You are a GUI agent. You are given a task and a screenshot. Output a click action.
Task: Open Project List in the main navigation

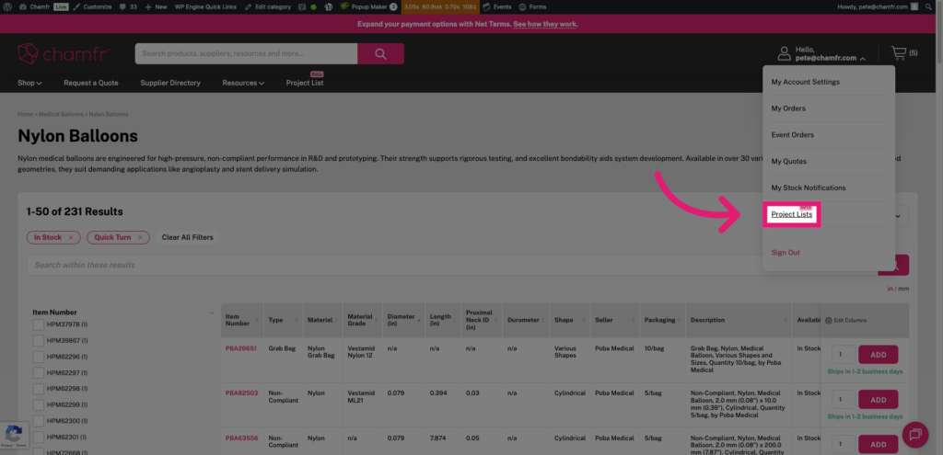[305, 83]
